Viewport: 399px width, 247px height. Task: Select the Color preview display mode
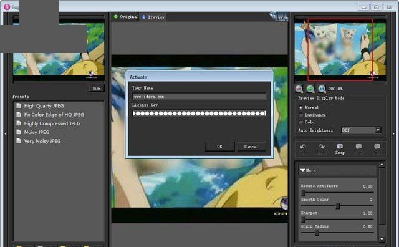(x=300, y=122)
